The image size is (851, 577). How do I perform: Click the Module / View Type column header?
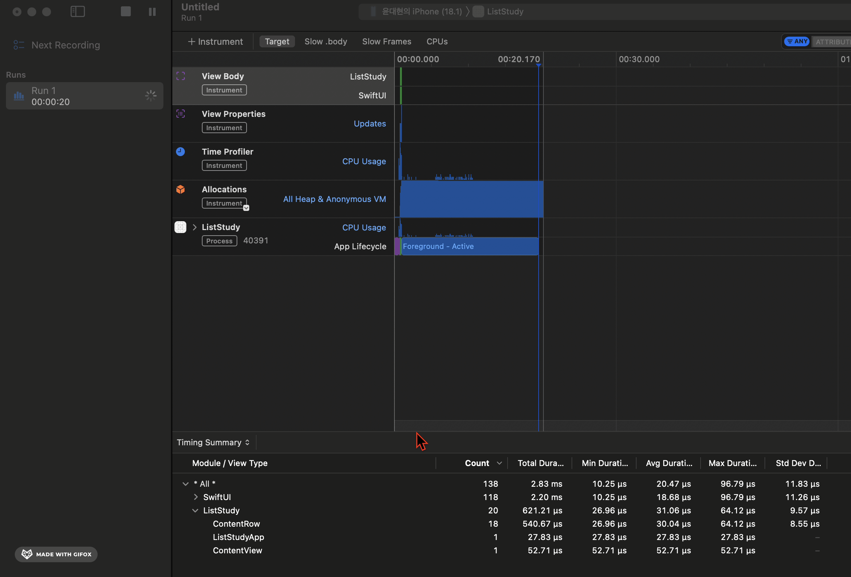pos(230,463)
